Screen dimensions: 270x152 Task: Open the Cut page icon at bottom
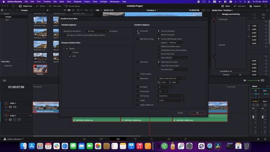pos(101,139)
